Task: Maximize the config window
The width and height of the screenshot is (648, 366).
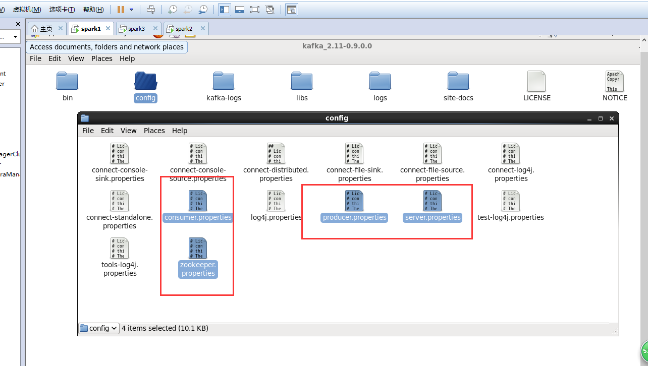Action: pyautogui.click(x=601, y=118)
